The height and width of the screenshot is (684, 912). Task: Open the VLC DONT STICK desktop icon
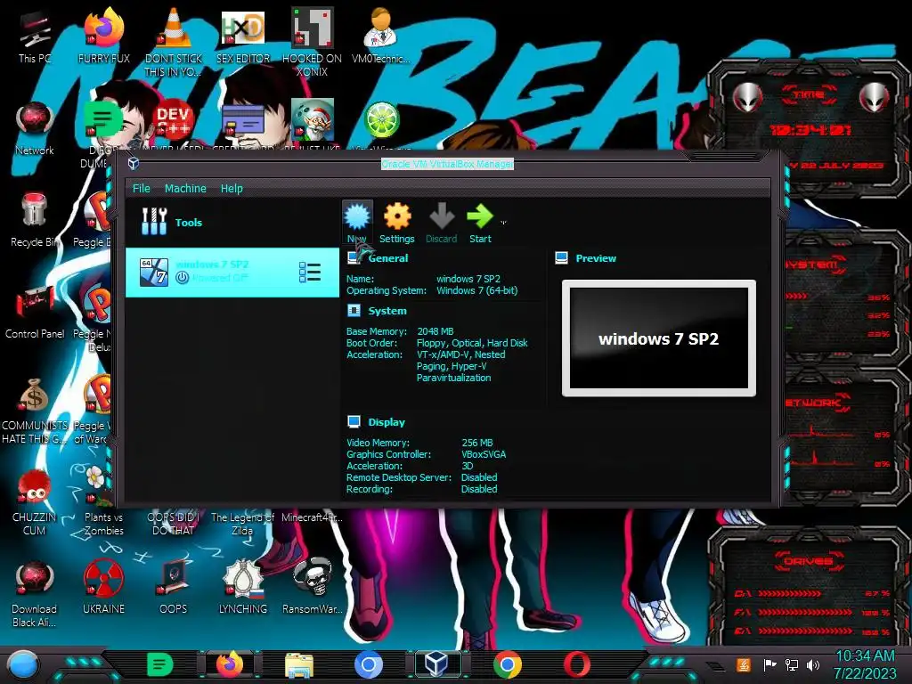coord(173,42)
